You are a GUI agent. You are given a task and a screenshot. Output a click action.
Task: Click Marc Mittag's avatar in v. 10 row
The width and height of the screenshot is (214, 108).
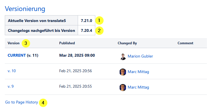pos(123,72)
